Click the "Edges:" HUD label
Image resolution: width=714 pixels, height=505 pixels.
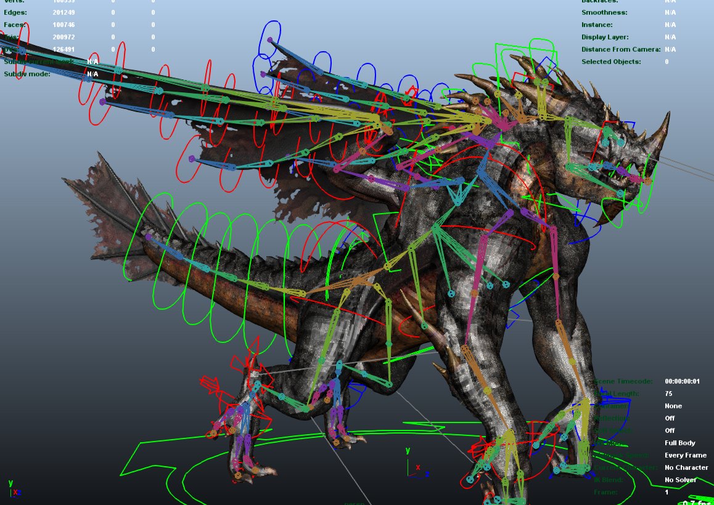pyautogui.click(x=15, y=12)
